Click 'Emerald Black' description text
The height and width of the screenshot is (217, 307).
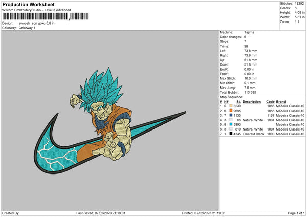click(x=253, y=134)
